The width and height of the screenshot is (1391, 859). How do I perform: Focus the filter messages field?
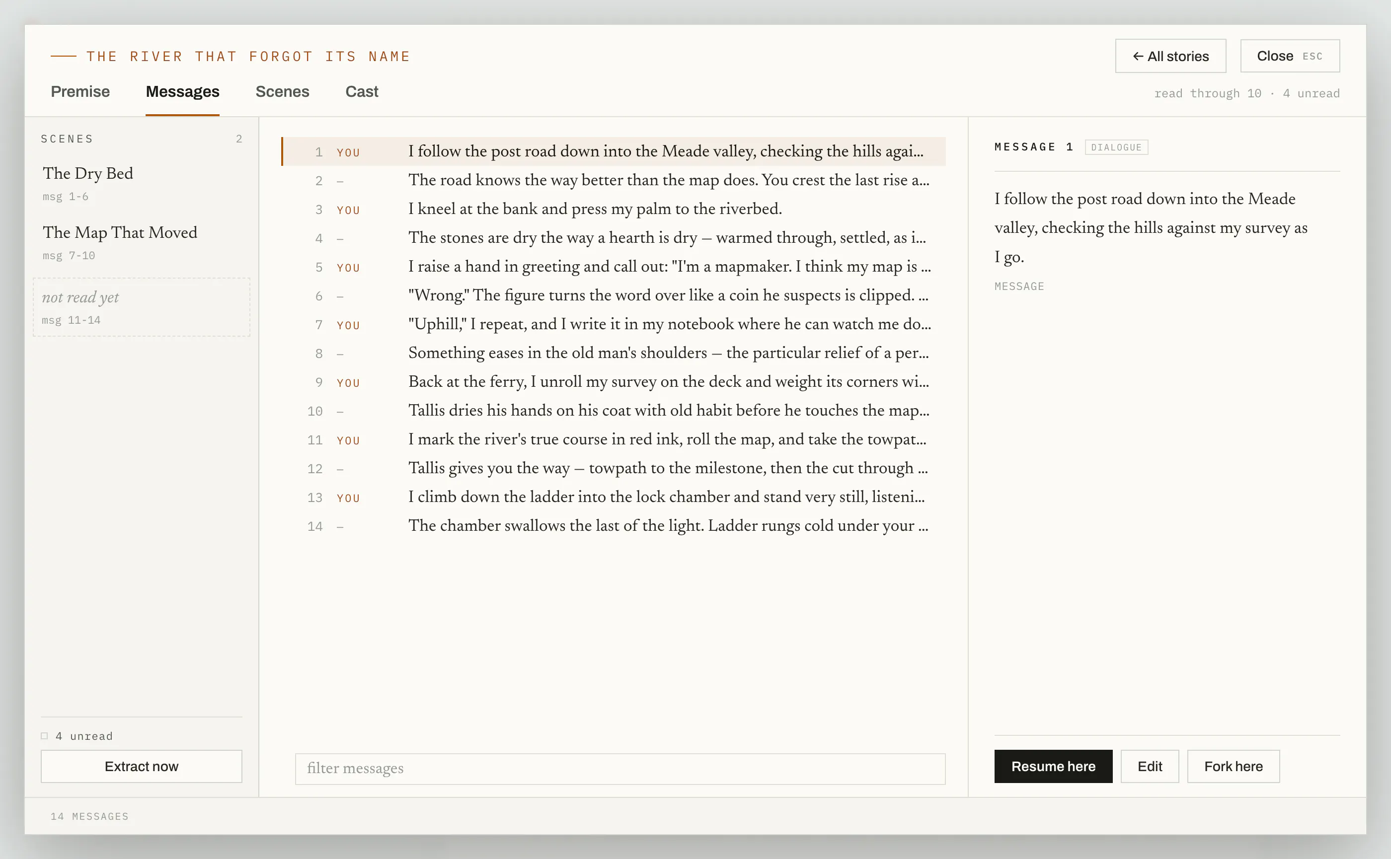point(620,769)
